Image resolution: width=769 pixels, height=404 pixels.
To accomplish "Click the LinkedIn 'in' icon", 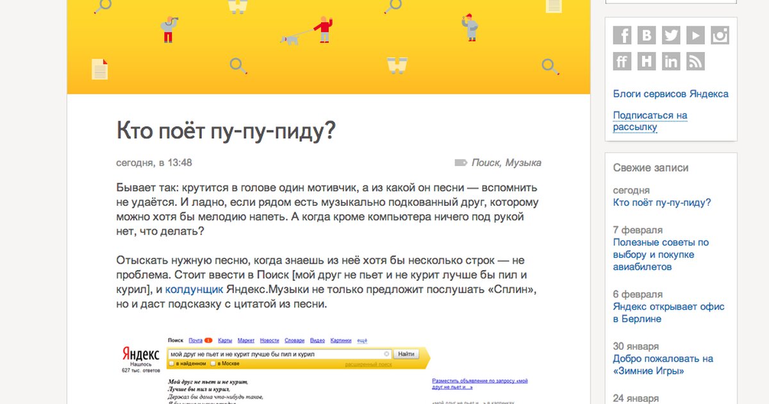I will tap(671, 61).
